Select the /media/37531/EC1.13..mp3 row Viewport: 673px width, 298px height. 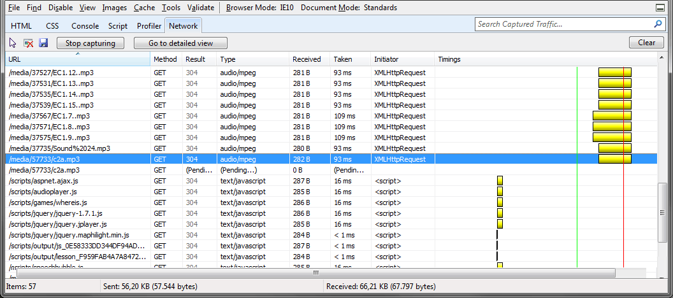pos(331,83)
